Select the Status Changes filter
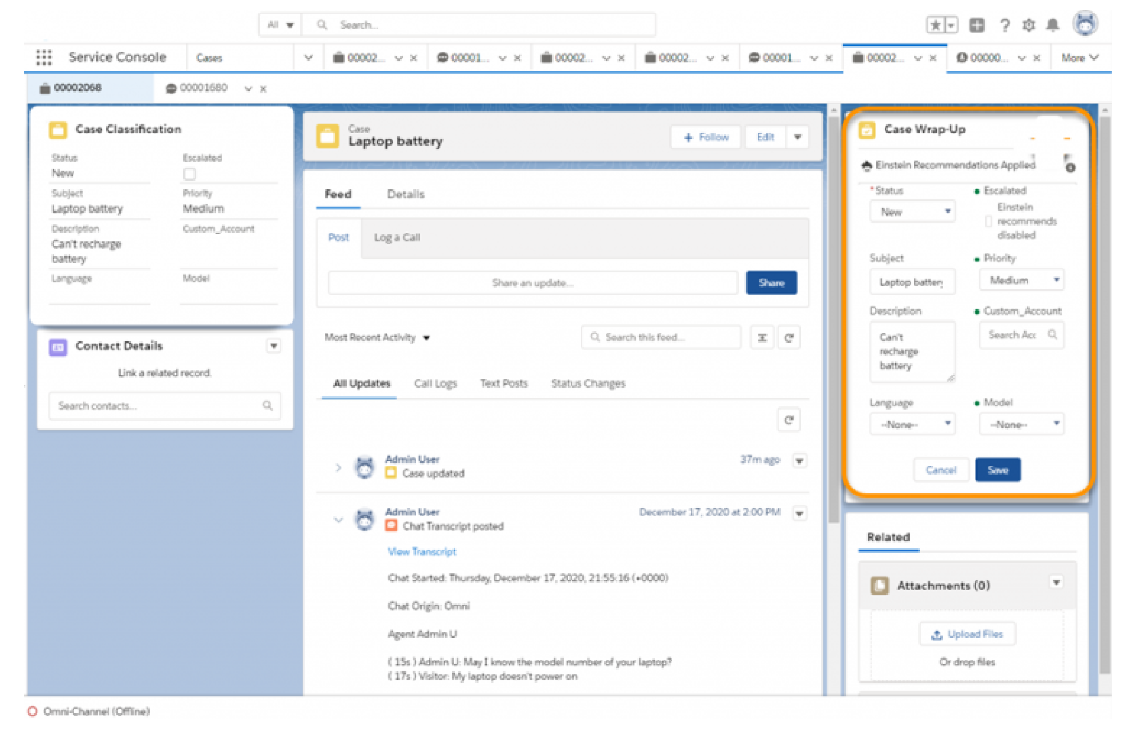The image size is (1126, 729). (x=588, y=383)
